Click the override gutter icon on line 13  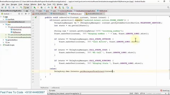pyautogui.click(x=36, y=17)
